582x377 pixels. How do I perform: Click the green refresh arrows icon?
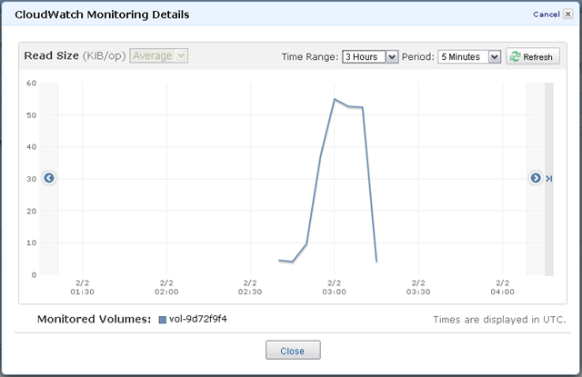(x=516, y=56)
